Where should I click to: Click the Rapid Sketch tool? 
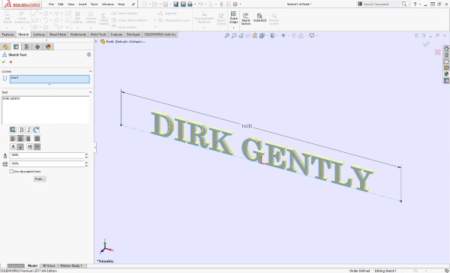tap(246, 19)
